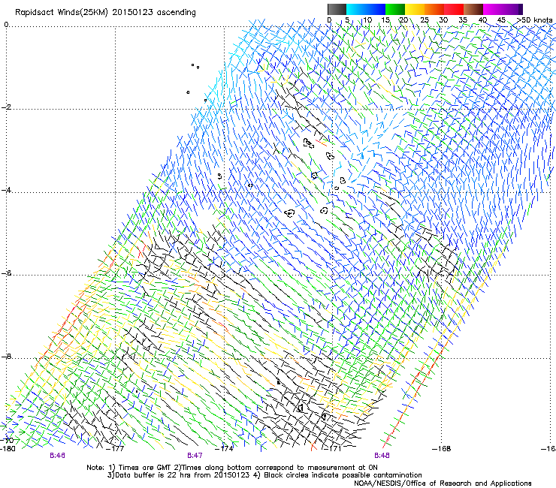Click the gray 0–5 knots legend segment
Viewport: 556px width, 488px height.
point(337,9)
